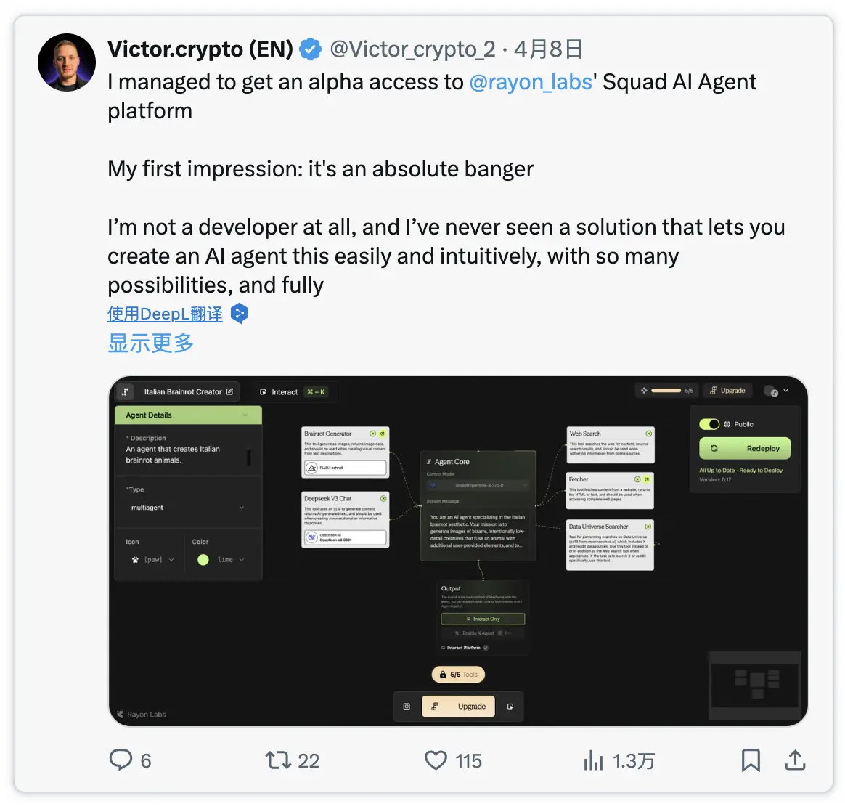845x809 pixels.
Task: Remove the Deepseek V3 Chat tool
Action: click(x=384, y=499)
